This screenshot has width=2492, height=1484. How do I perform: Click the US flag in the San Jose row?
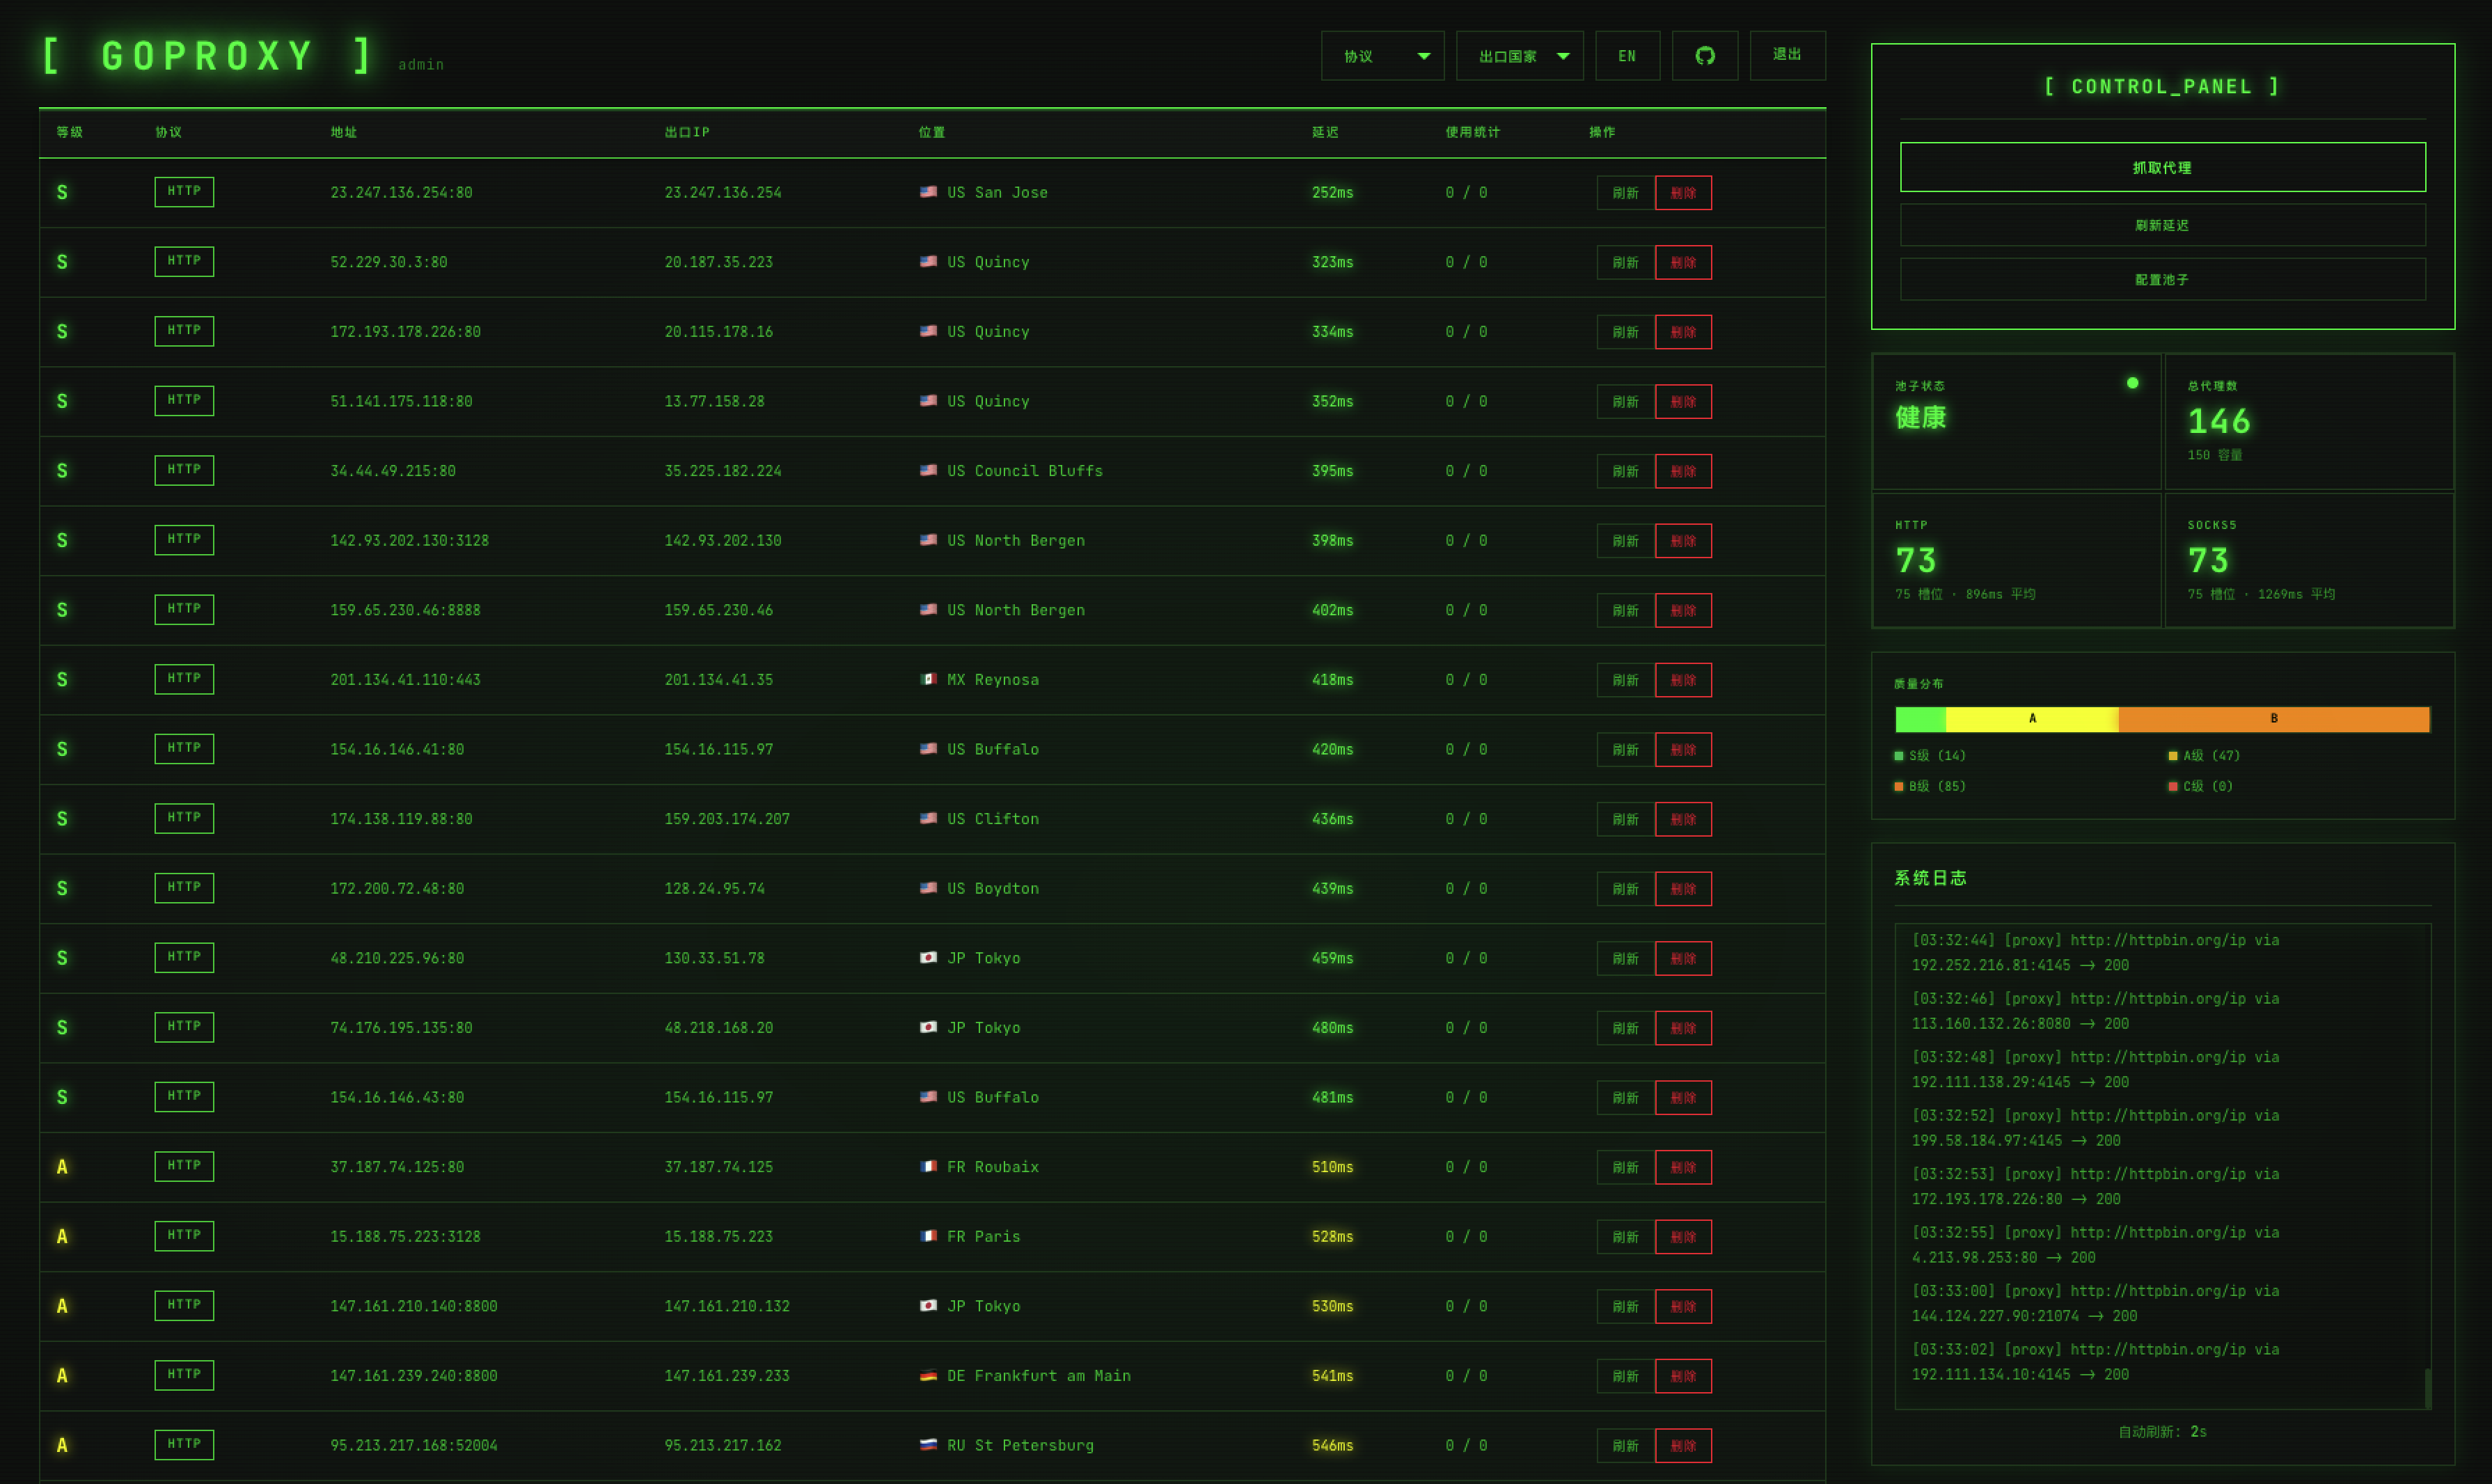click(928, 192)
